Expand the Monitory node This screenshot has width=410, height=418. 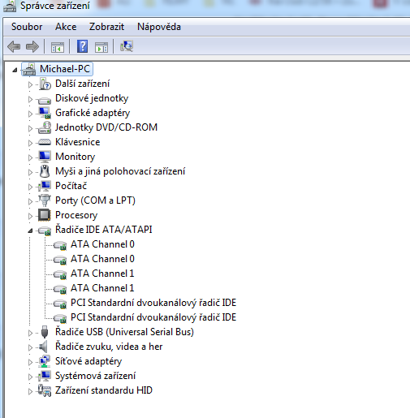click(30, 157)
